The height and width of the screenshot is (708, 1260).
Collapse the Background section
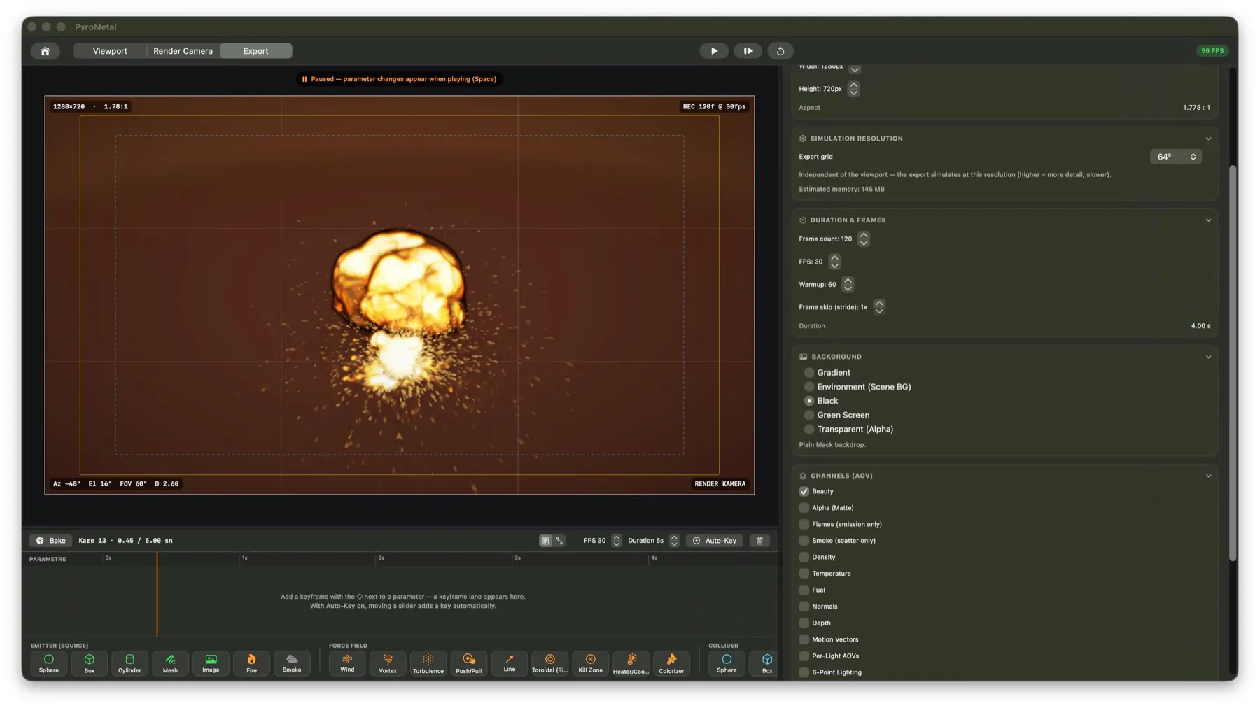click(x=1208, y=357)
